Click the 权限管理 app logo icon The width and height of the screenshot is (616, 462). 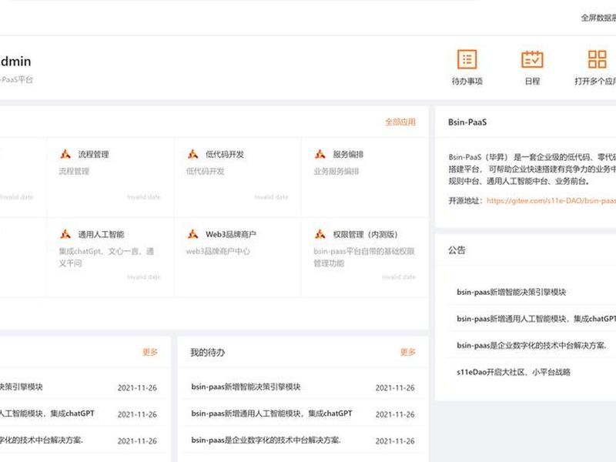(320, 234)
